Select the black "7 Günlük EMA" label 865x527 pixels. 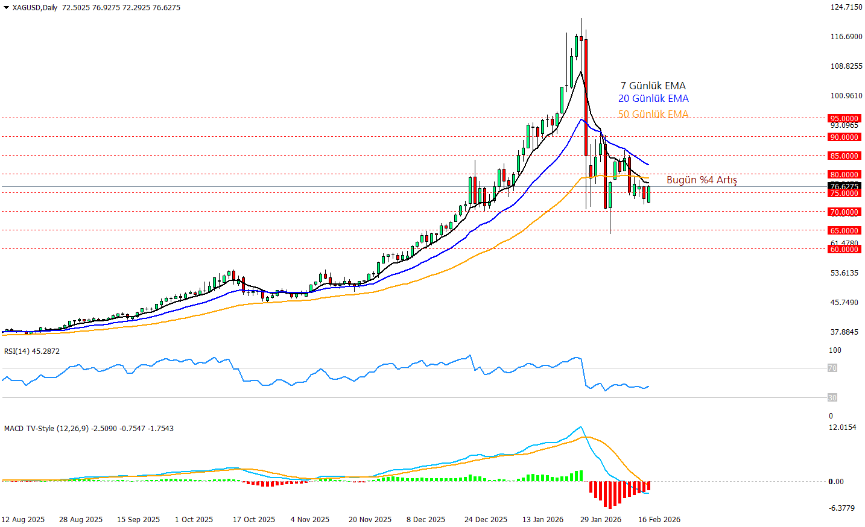click(653, 86)
